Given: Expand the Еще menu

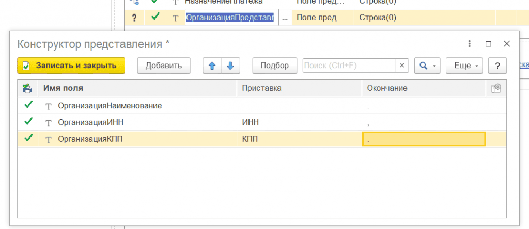Looking at the screenshot, I should click(464, 66).
